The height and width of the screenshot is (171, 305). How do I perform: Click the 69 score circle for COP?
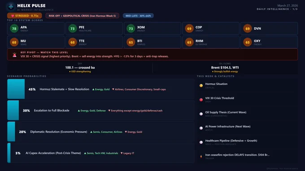pyautogui.click(x=189, y=29)
